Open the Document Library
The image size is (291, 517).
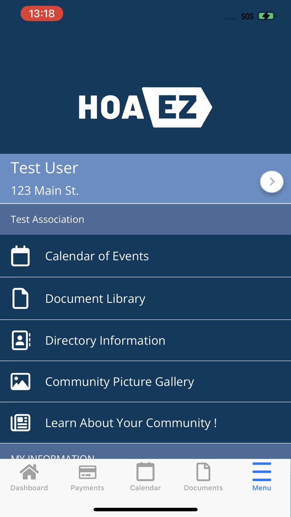point(95,298)
